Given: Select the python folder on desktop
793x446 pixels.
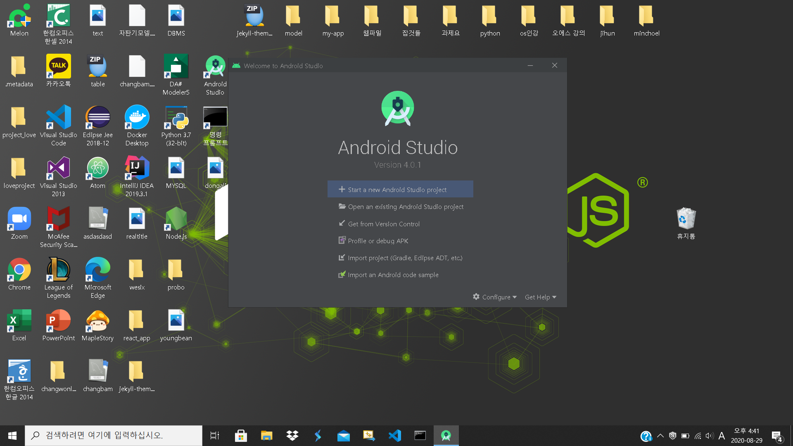Looking at the screenshot, I should click(490, 20).
